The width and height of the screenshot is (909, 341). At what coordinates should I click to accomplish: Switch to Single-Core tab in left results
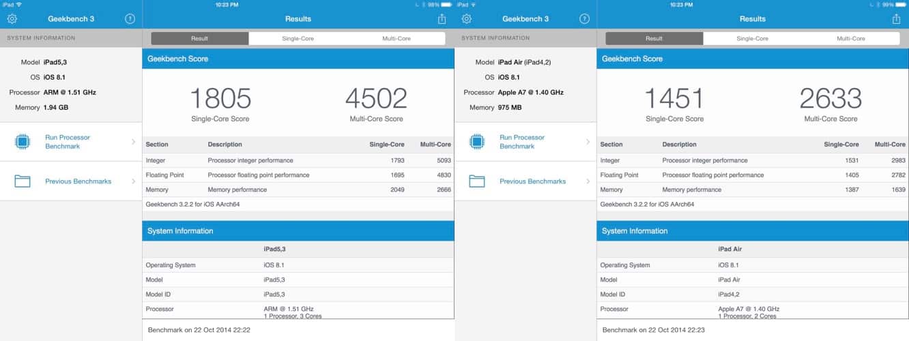point(298,39)
